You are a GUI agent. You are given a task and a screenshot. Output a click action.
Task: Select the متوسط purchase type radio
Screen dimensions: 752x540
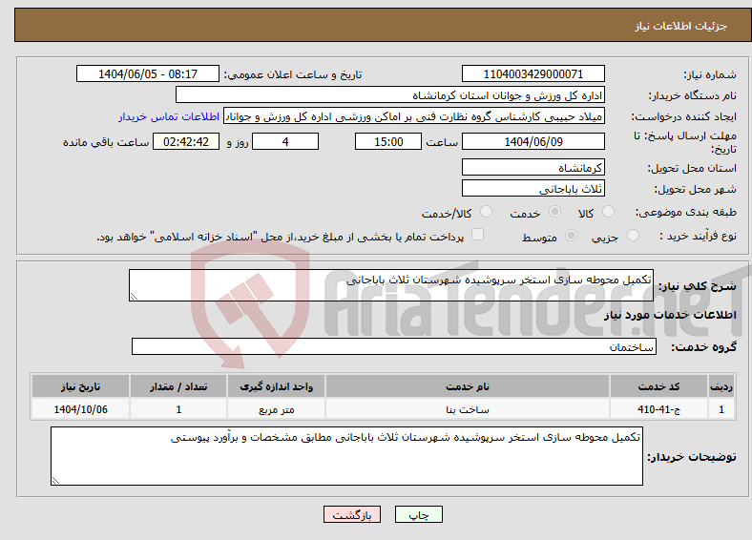[571, 235]
